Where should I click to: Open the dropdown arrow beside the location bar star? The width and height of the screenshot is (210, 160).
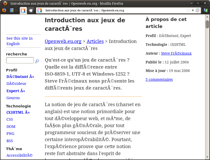coord(193,10)
